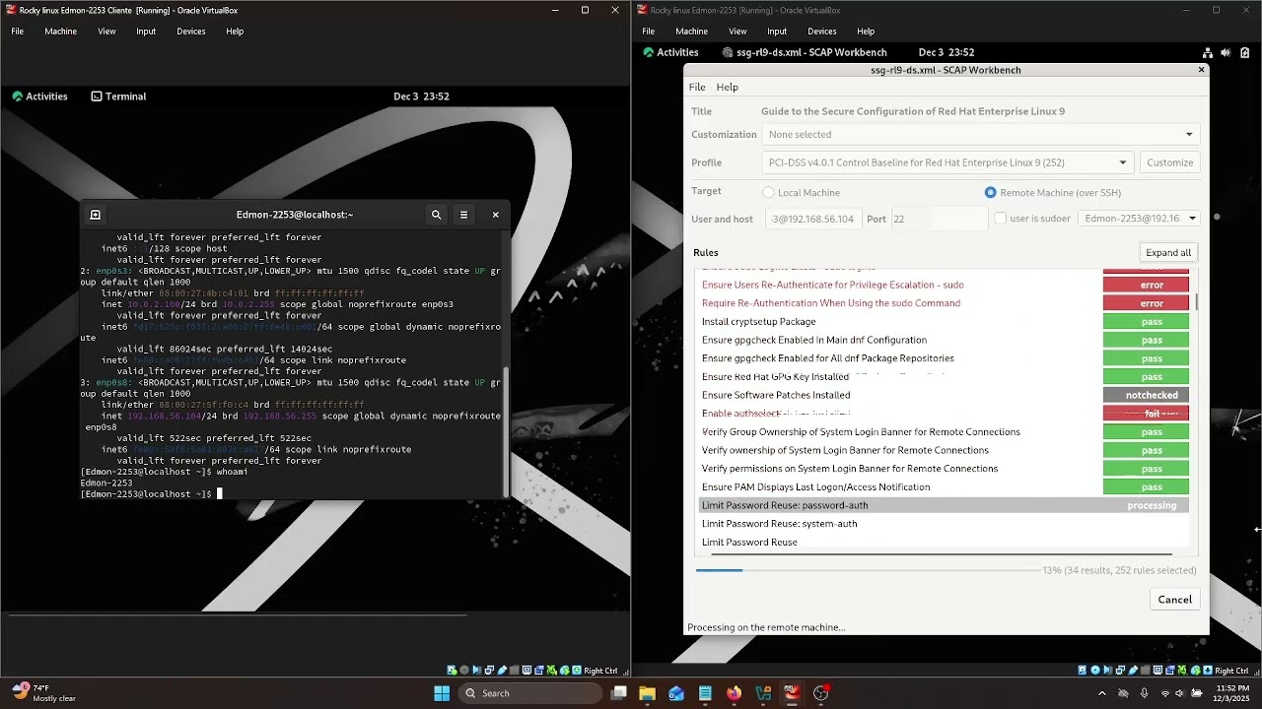
Task: Open the Terminal hamburger menu
Action: pyautogui.click(x=463, y=215)
